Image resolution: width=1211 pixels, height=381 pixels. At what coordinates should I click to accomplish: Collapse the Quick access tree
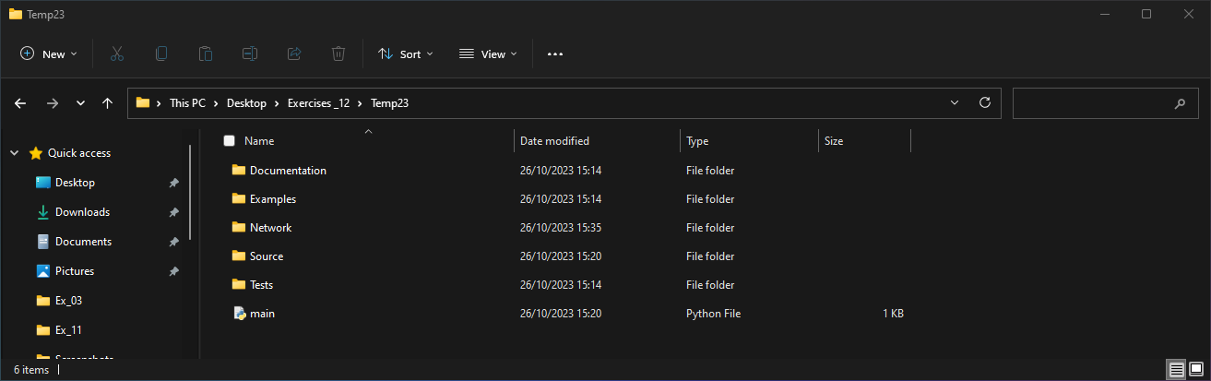[x=15, y=153]
